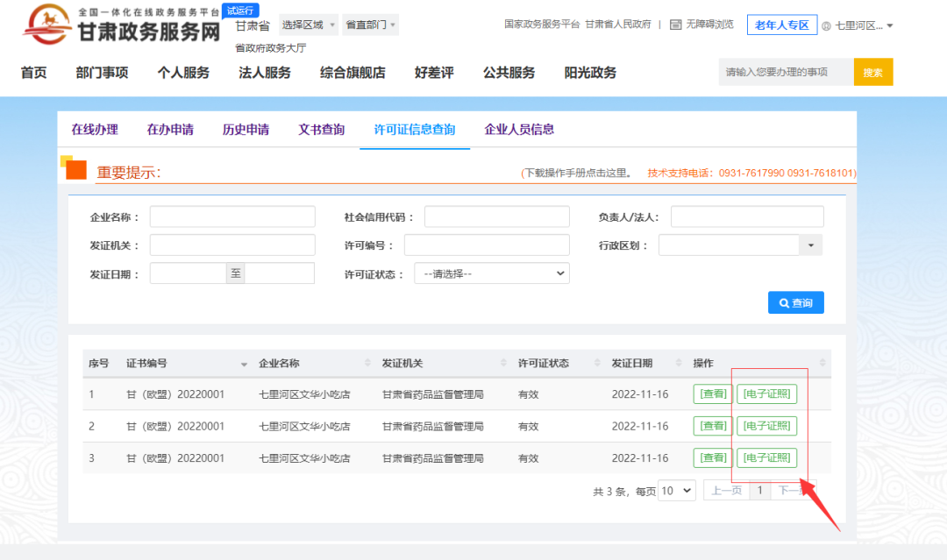The image size is (947, 560).
Task: Open the 许可证状态 --请选择-- dropdown
Action: 491,273
